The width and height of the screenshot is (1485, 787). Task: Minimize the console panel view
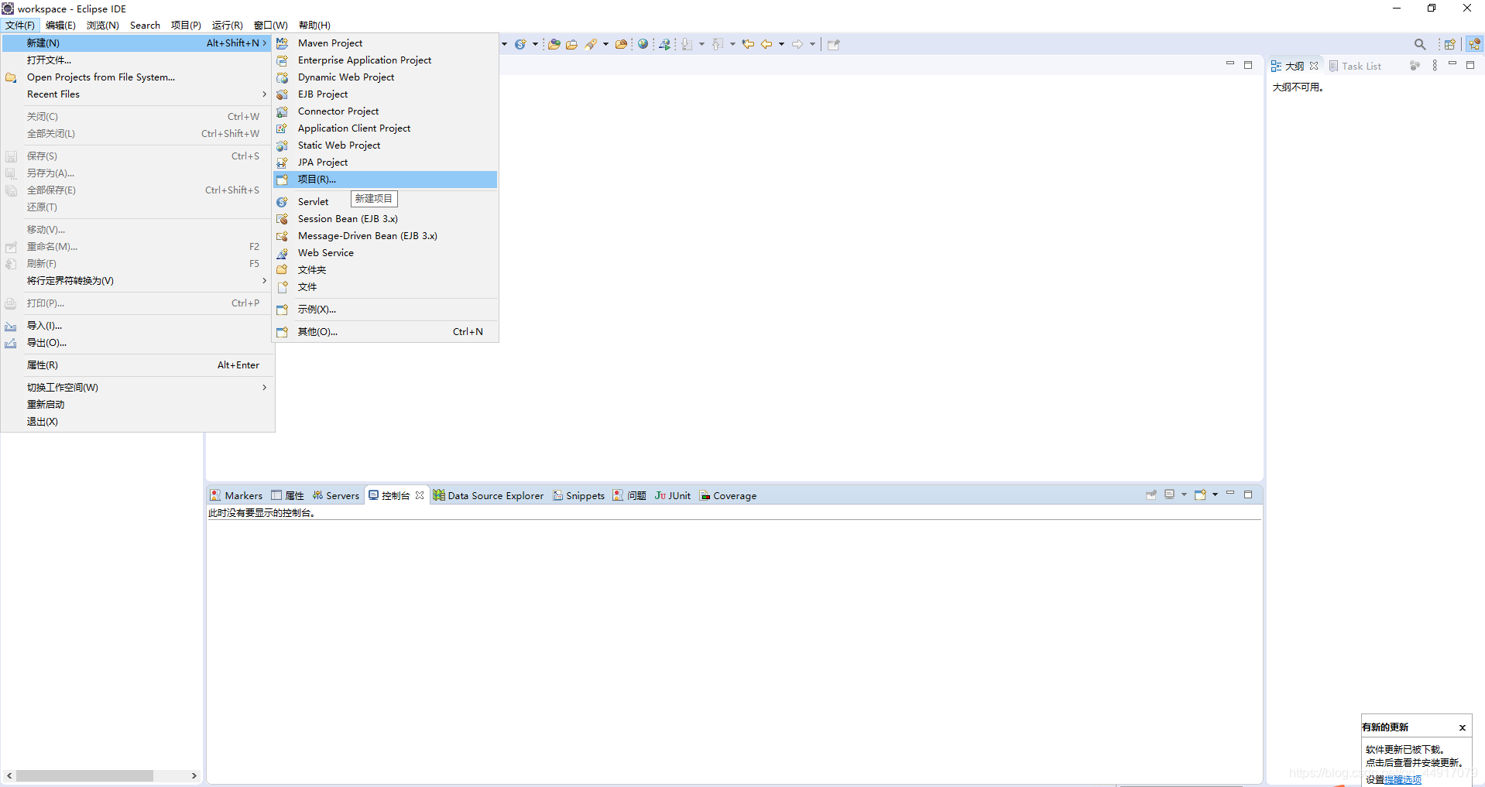pyautogui.click(x=1230, y=493)
